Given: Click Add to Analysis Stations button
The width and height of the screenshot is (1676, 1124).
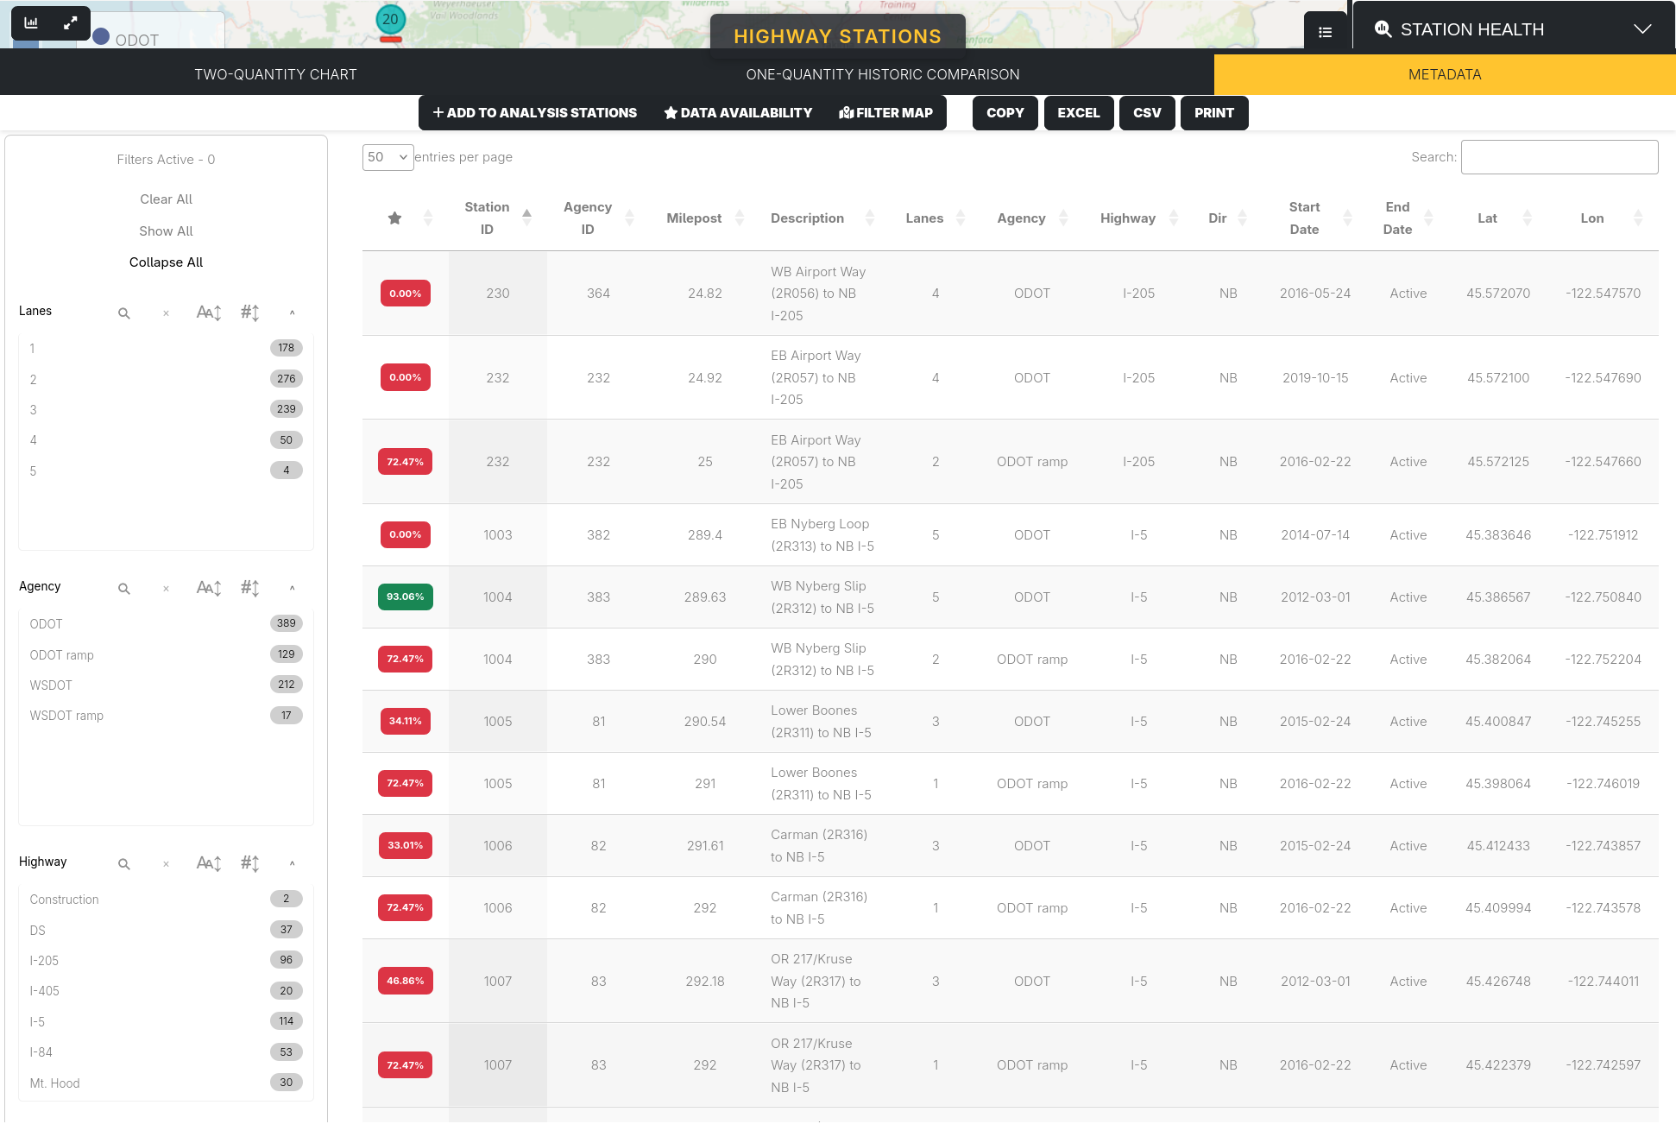Looking at the screenshot, I should (x=535, y=113).
